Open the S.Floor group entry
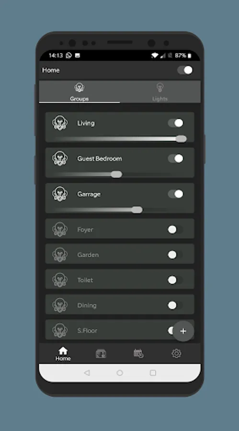 click(120, 330)
